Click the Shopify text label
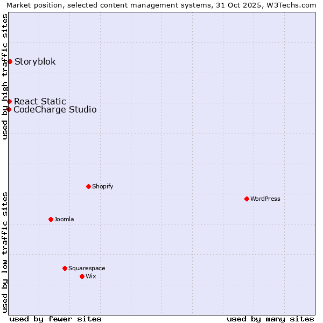Image resolution: width=323 pixels, height=323 pixels. click(x=102, y=186)
